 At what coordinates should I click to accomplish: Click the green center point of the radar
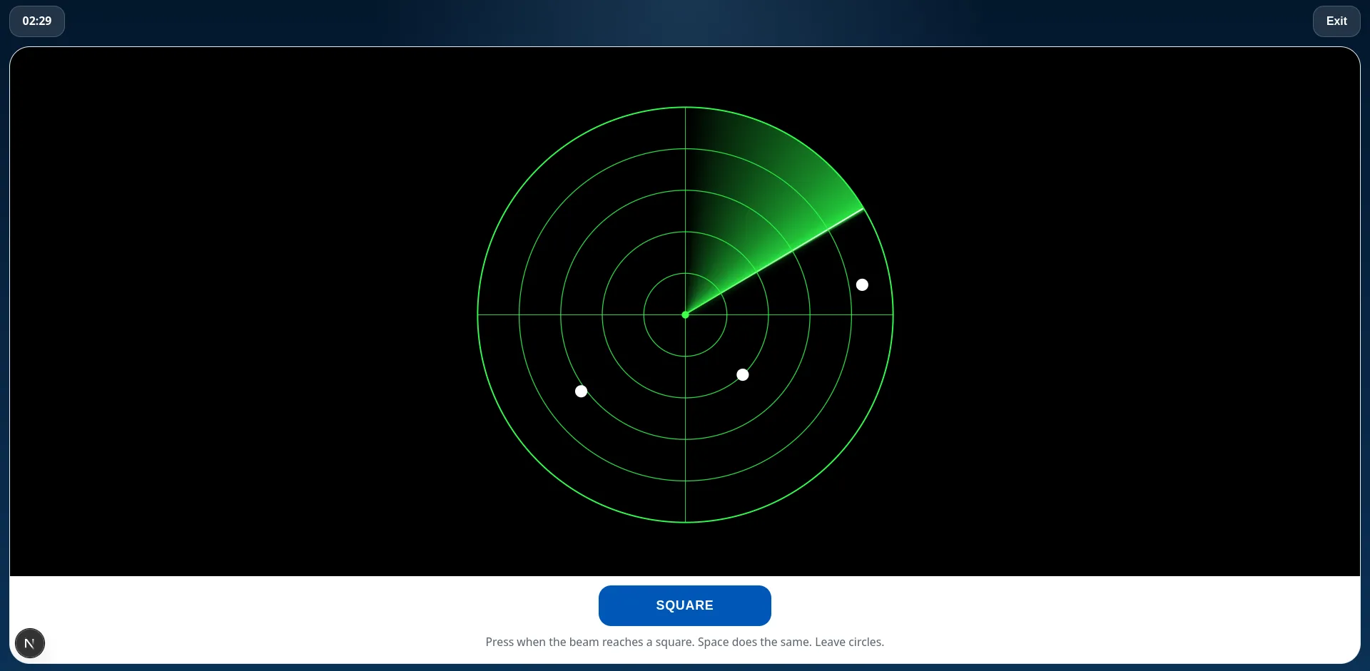(685, 314)
